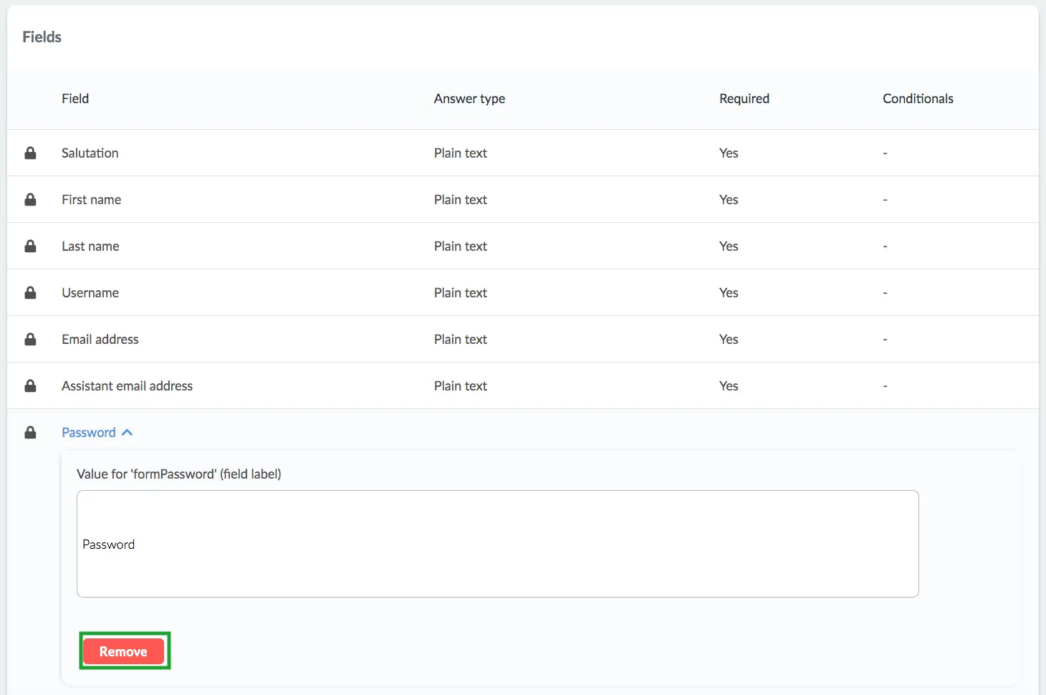The height and width of the screenshot is (695, 1046).
Task: Click the Fields section heading
Action: click(x=42, y=37)
